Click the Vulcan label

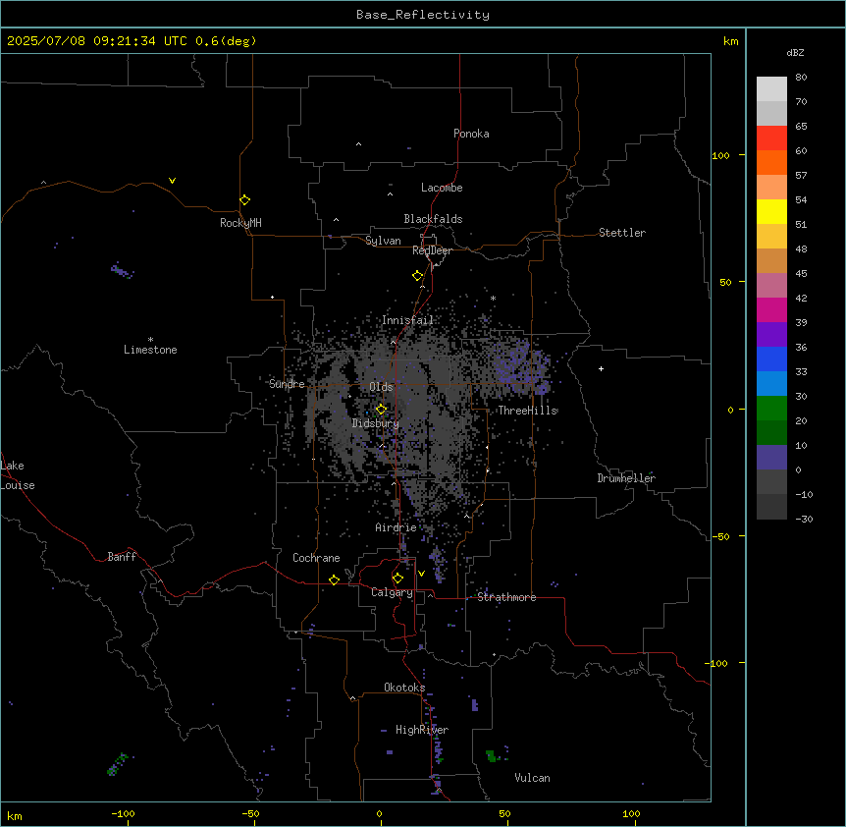tap(532, 778)
